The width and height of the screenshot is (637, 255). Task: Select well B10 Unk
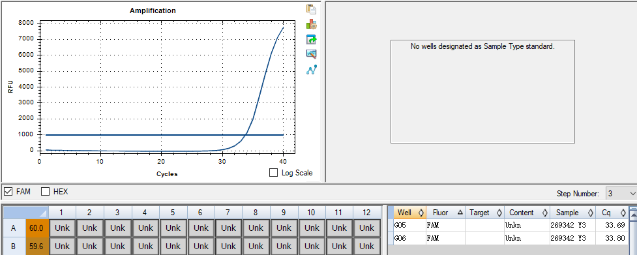tap(312, 246)
